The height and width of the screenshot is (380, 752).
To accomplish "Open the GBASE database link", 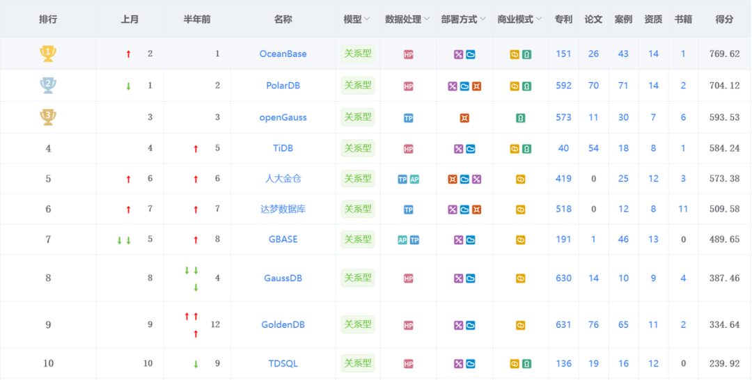I will click(x=283, y=239).
